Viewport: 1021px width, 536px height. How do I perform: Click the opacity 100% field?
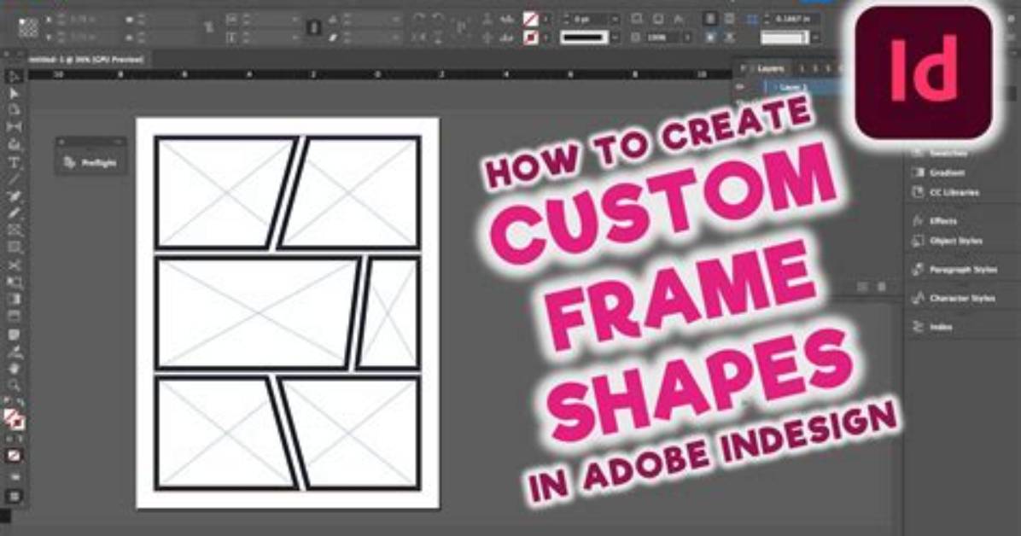(663, 38)
